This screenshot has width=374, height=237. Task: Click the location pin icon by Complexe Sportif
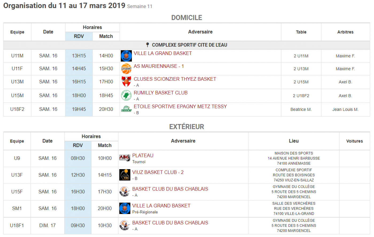pyautogui.click(x=147, y=45)
